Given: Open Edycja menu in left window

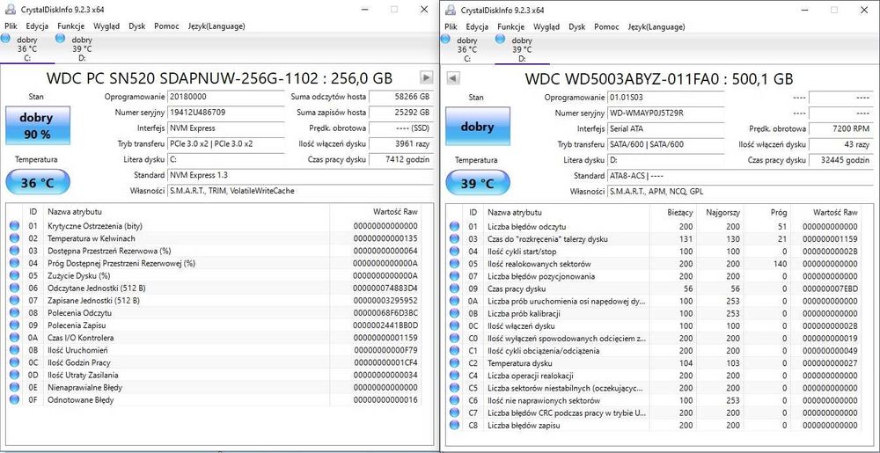Looking at the screenshot, I should [37, 26].
